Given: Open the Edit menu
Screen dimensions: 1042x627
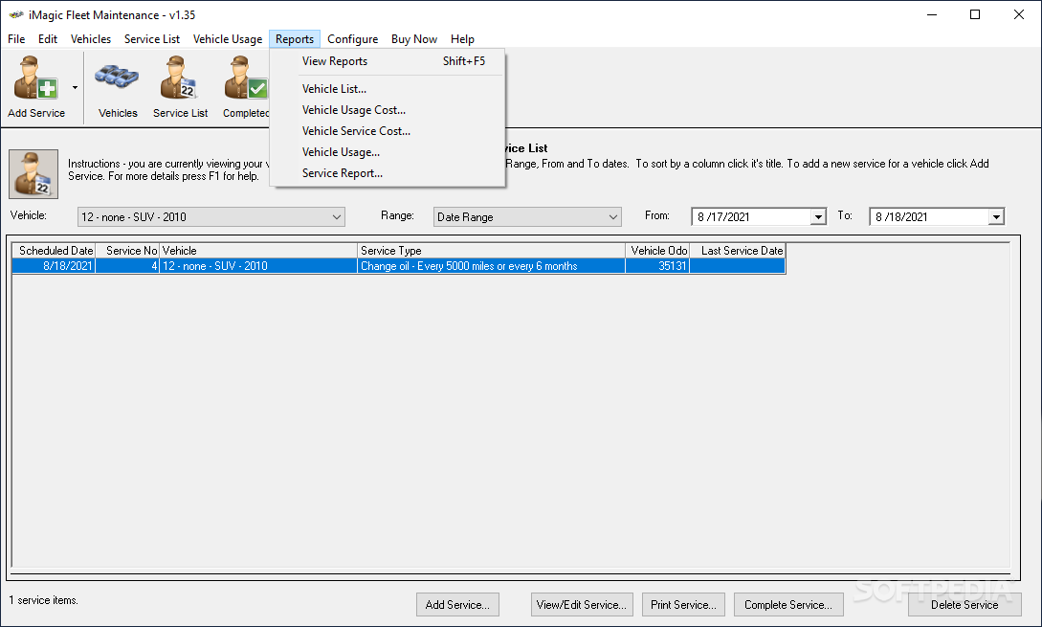Looking at the screenshot, I should pos(48,39).
